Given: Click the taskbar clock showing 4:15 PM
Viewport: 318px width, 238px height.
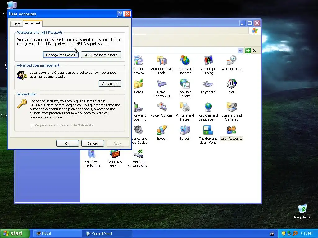Looking at the screenshot, I should click(307, 233).
